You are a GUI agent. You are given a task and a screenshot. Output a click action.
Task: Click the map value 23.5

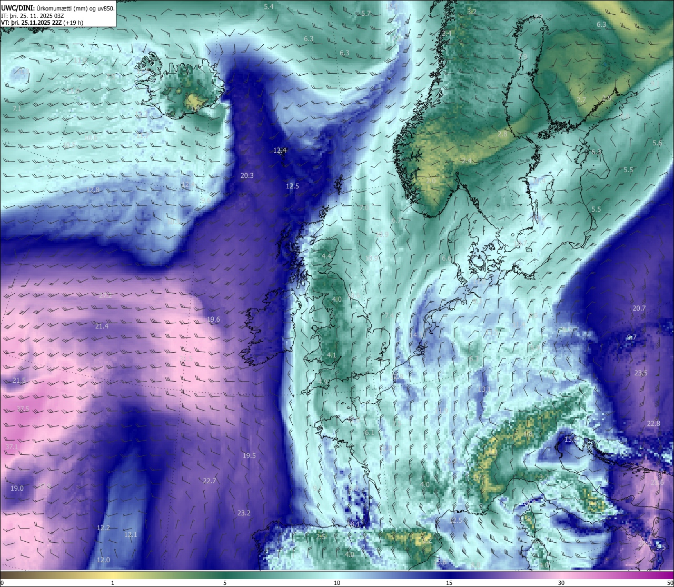point(641,373)
